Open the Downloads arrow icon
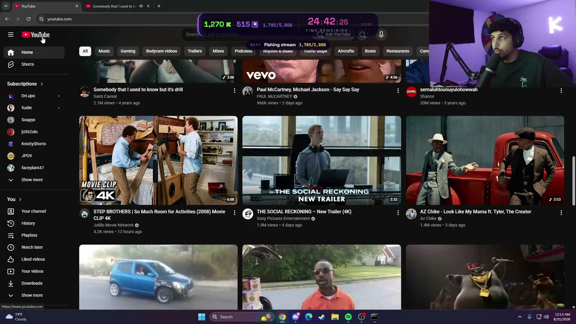 pyautogui.click(x=11, y=283)
